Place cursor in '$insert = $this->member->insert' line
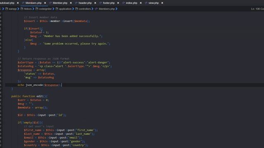 pyautogui.click(x=57, y=21)
